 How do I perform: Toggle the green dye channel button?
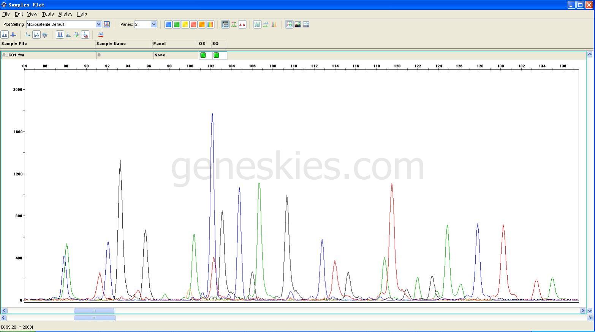177,24
